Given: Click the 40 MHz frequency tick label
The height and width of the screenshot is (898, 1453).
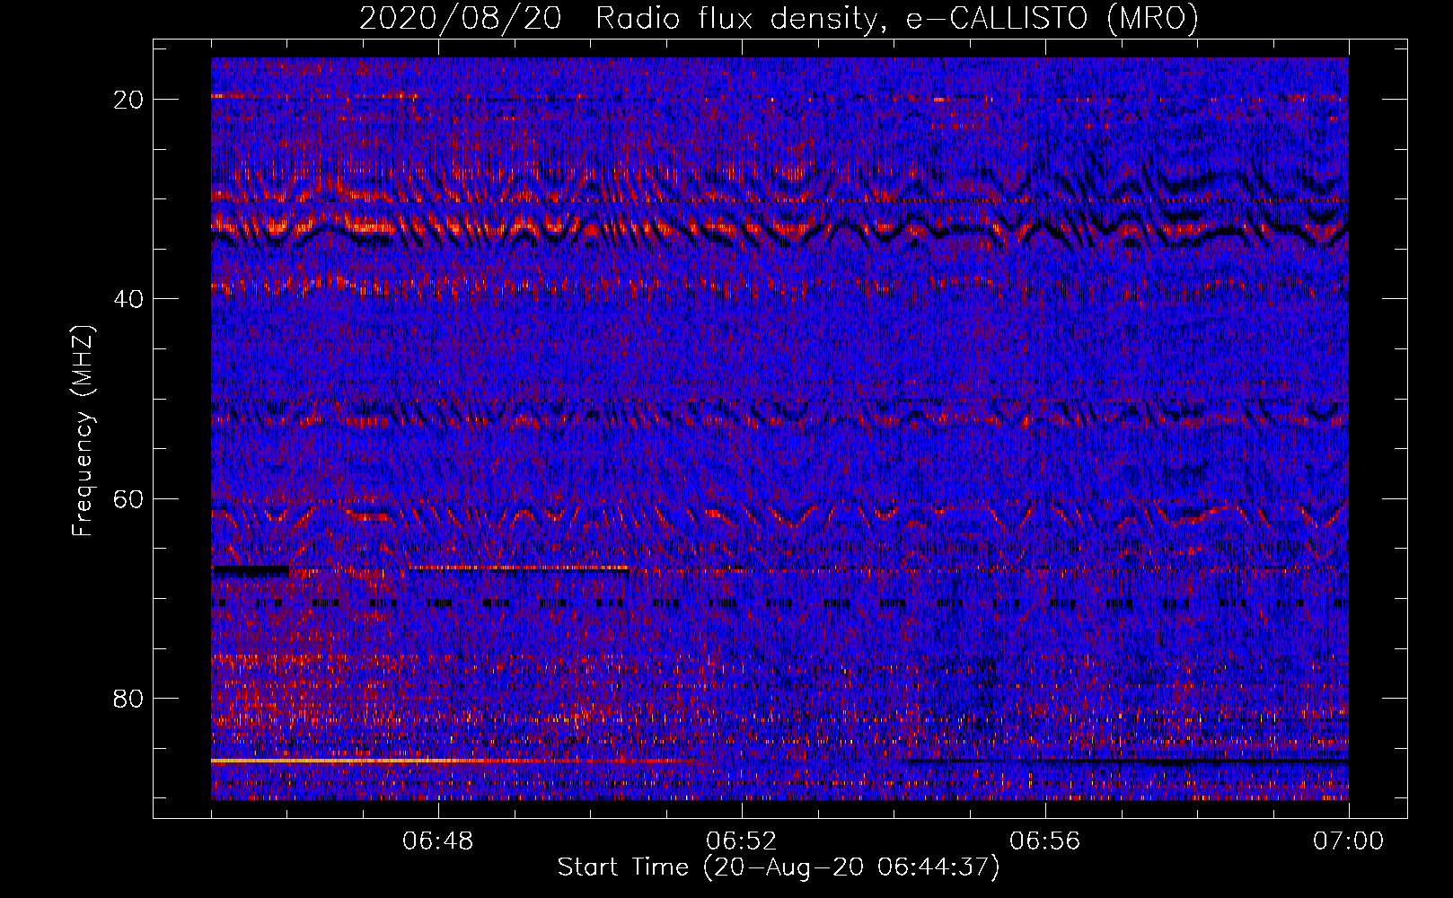Looking at the screenshot, I should pyautogui.click(x=128, y=299).
